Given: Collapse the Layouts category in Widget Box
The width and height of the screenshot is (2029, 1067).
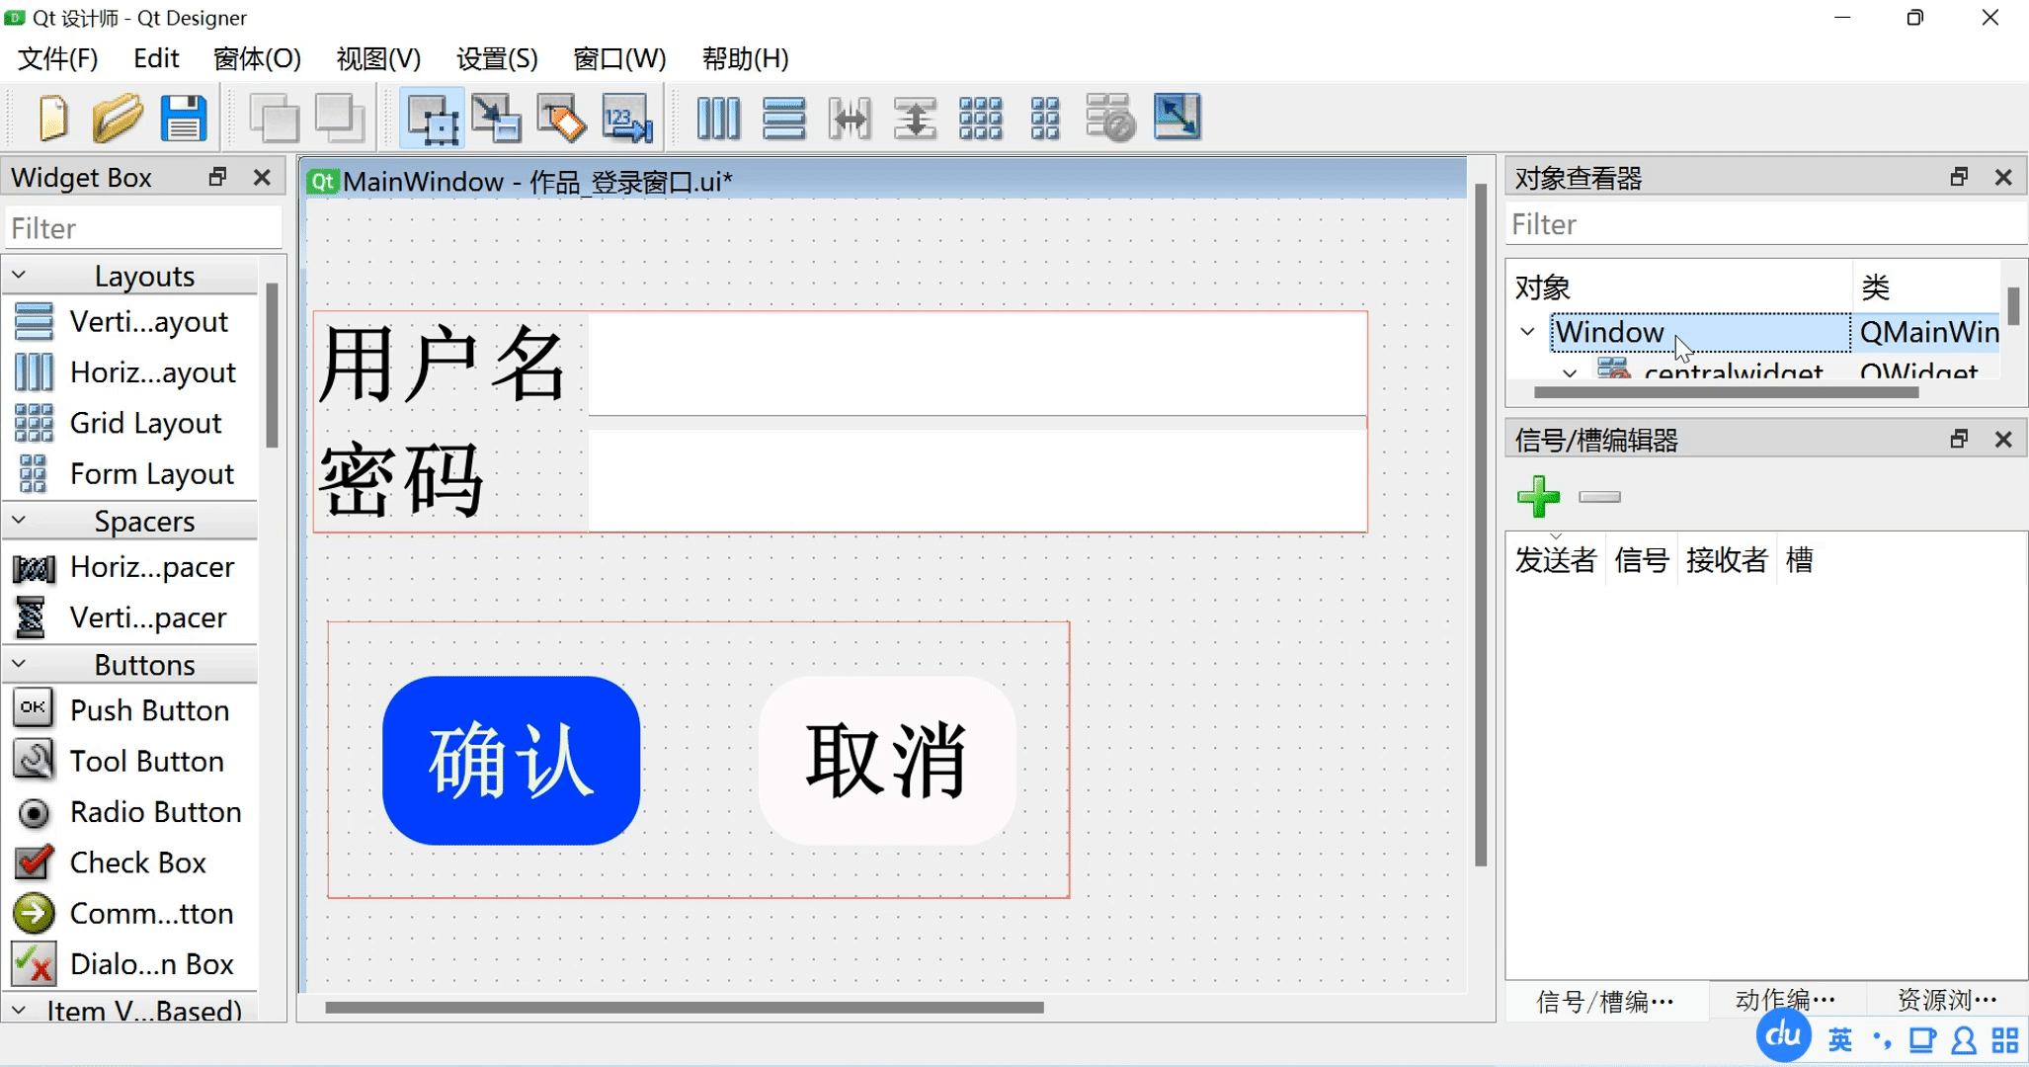Looking at the screenshot, I should [x=19, y=276].
